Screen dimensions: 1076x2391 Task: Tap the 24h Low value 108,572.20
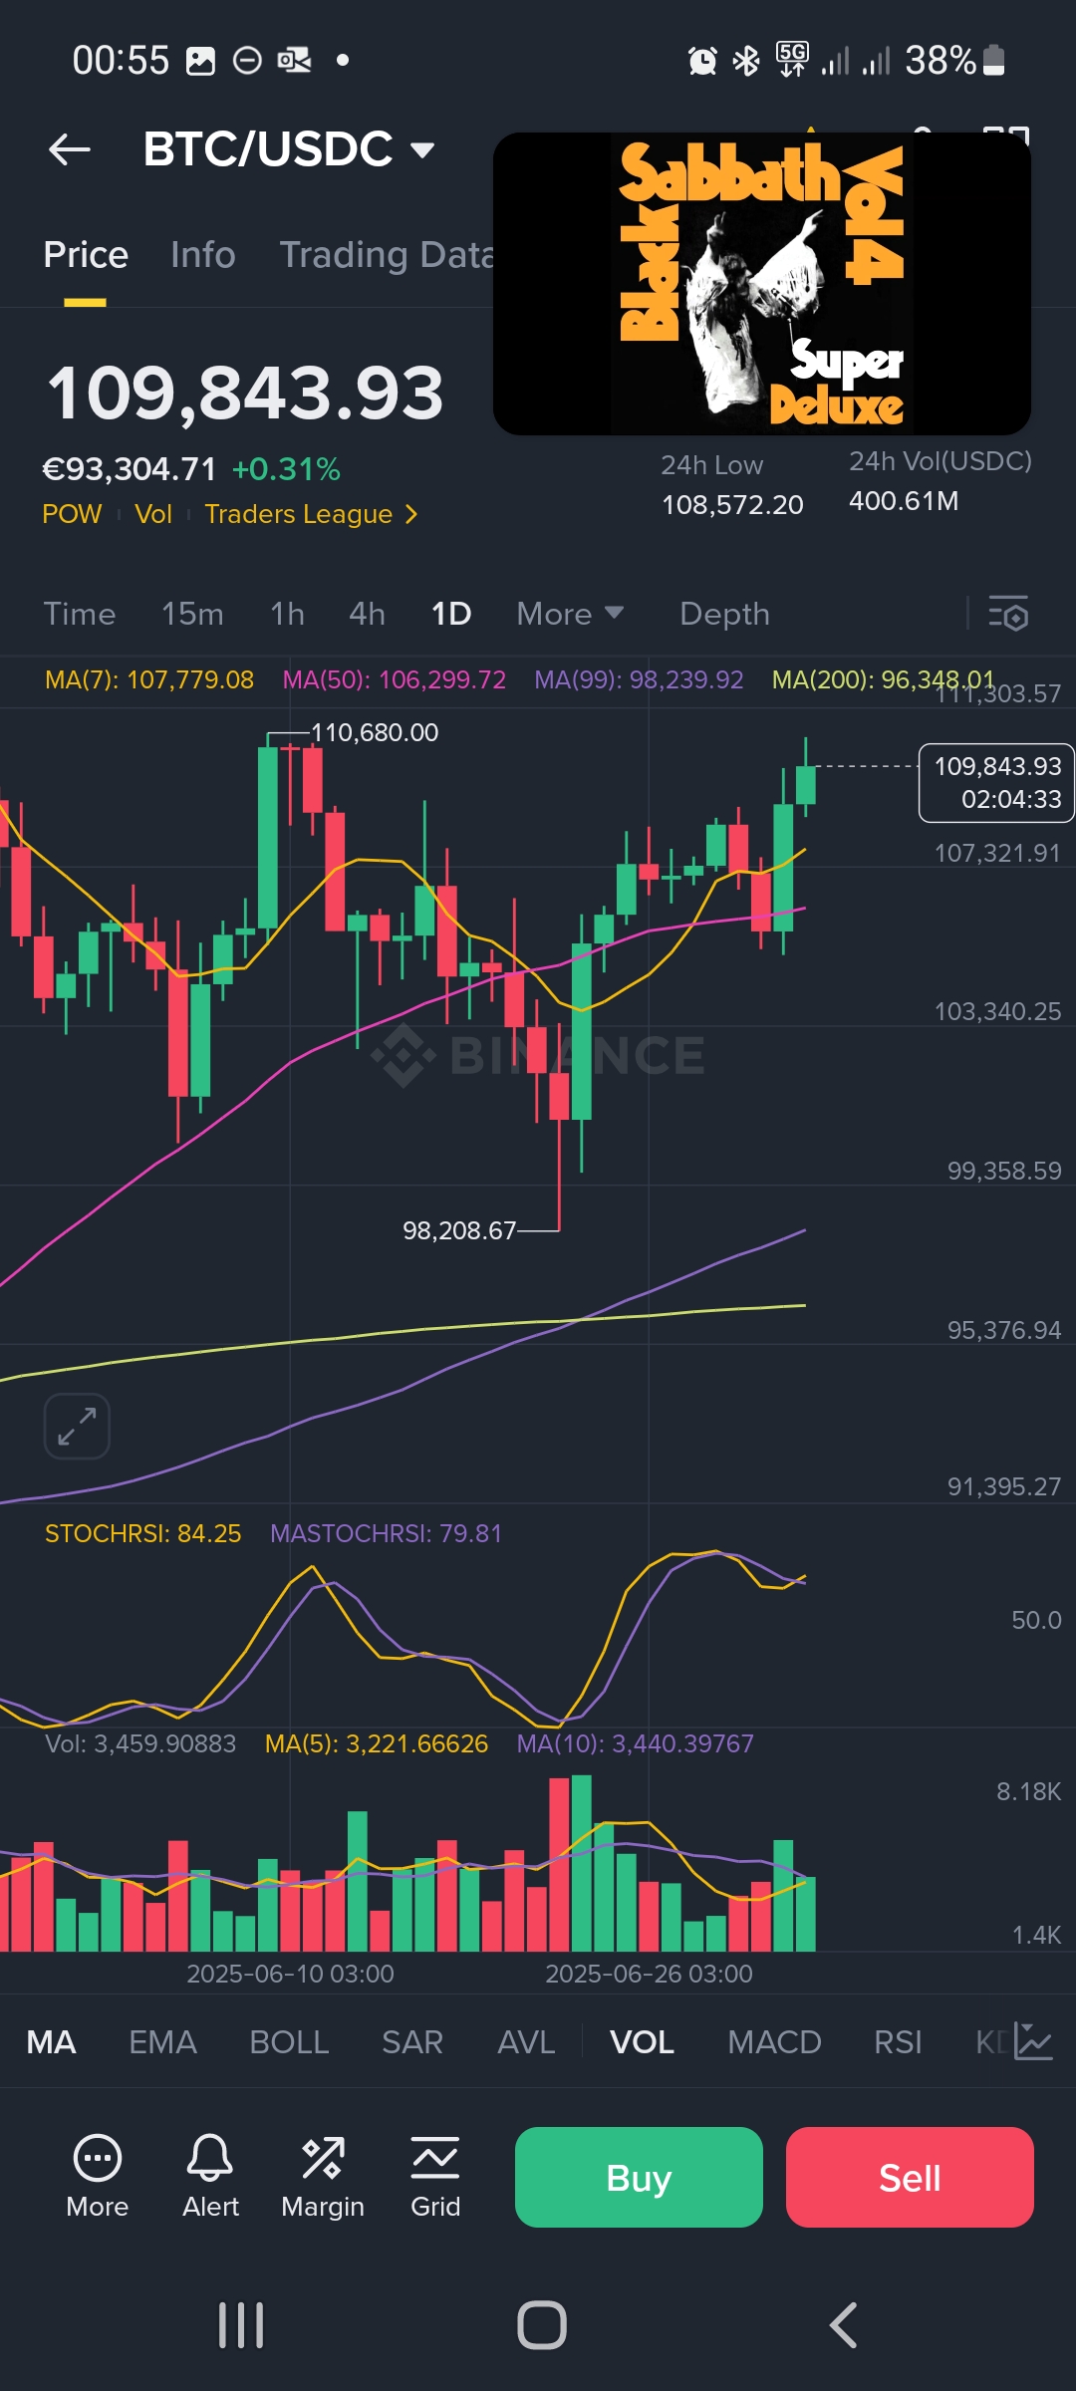click(732, 505)
